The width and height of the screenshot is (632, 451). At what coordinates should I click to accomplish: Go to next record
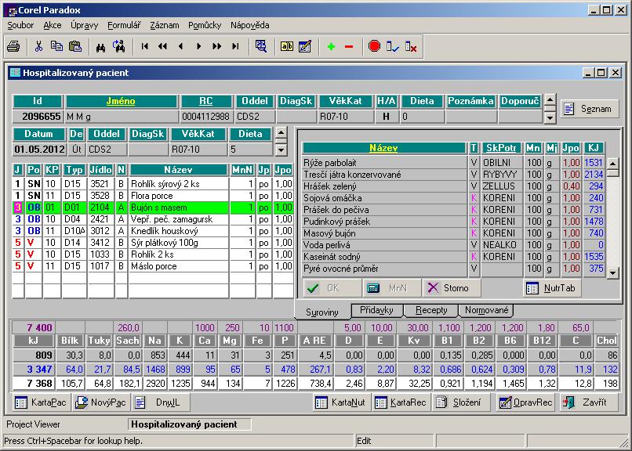click(x=198, y=47)
